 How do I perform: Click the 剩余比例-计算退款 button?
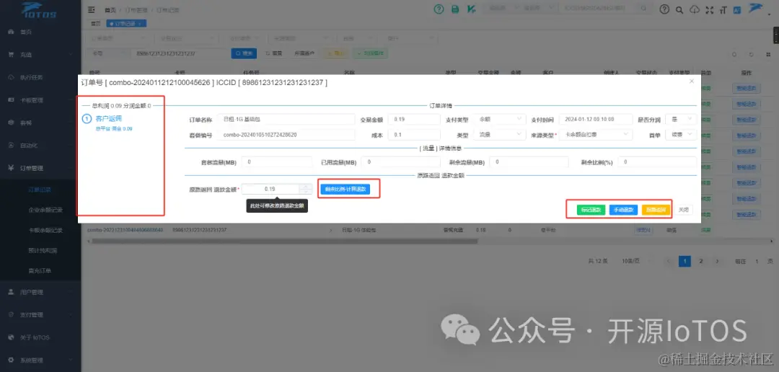click(x=346, y=189)
